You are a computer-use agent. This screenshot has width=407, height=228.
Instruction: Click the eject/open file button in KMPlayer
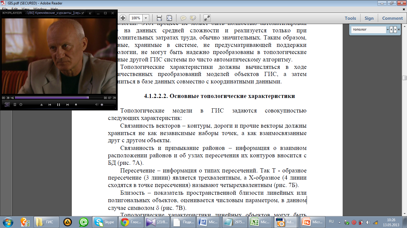pyautogui.click(x=42, y=104)
